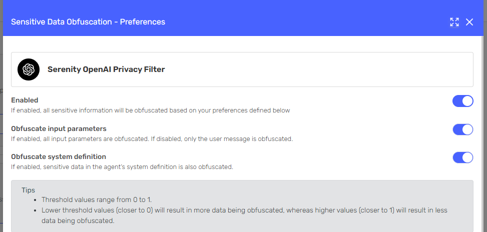Image resolution: width=487 pixels, height=232 pixels.
Task: Click the input parameters description sentence
Action: tap(152, 139)
